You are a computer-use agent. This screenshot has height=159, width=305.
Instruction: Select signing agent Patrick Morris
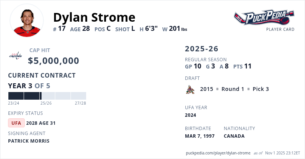pyautogui.click(x=29, y=141)
